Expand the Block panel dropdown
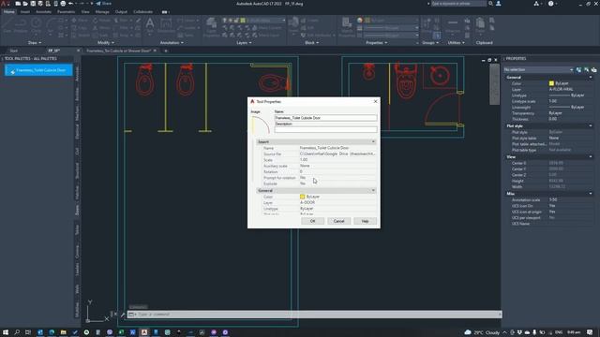 (311, 43)
